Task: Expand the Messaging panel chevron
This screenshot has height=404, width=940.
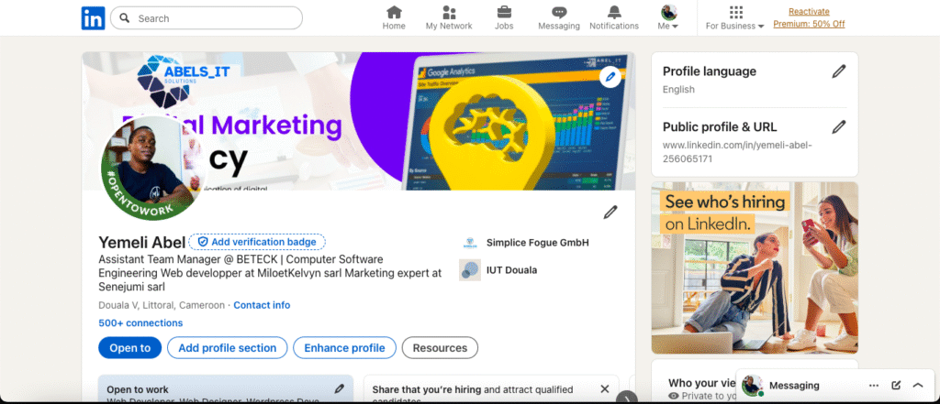Action: [917, 386]
